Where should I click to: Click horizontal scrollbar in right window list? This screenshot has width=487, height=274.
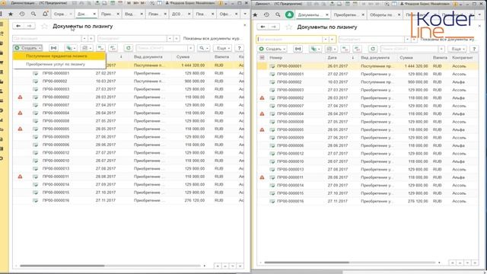point(307,263)
